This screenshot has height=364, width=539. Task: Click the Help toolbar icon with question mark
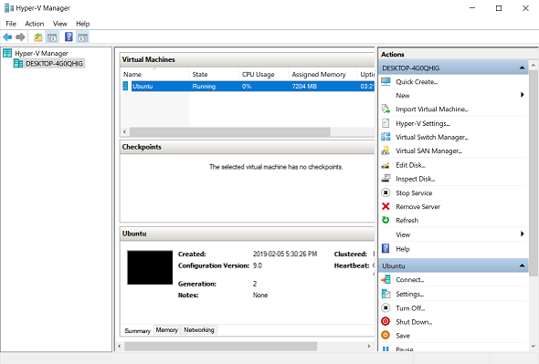[x=69, y=36]
